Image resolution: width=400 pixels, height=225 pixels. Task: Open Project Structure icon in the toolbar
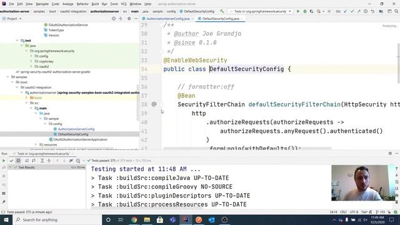pyautogui.click(x=381, y=11)
